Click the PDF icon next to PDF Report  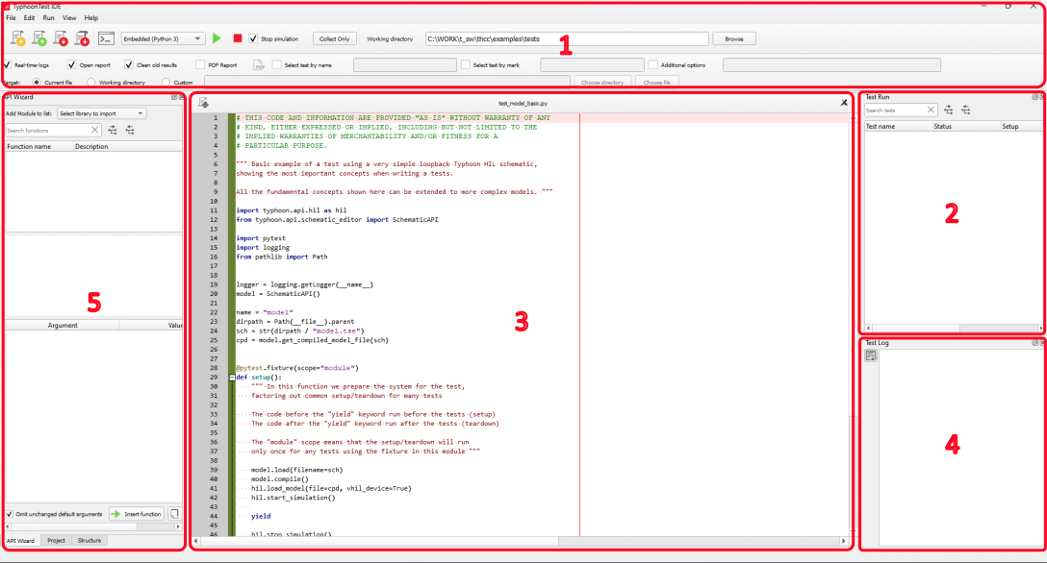click(x=259, y=65)
